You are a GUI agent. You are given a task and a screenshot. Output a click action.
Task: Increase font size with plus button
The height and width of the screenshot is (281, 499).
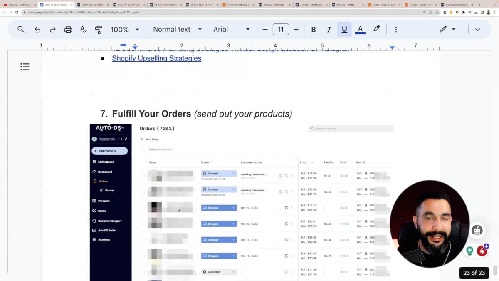pos(296,30)
